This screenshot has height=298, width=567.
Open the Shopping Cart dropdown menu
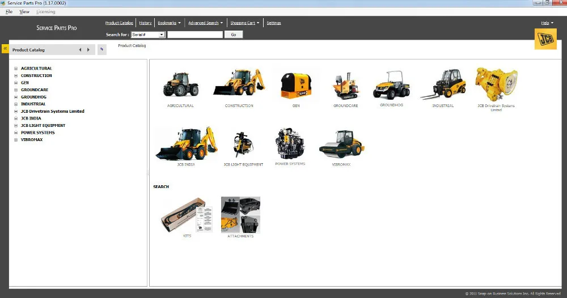245,23
